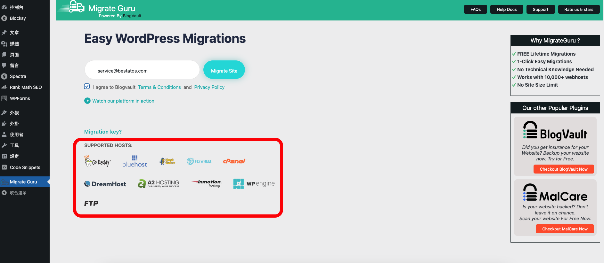Click the WPForms icon

click(4, 98)
